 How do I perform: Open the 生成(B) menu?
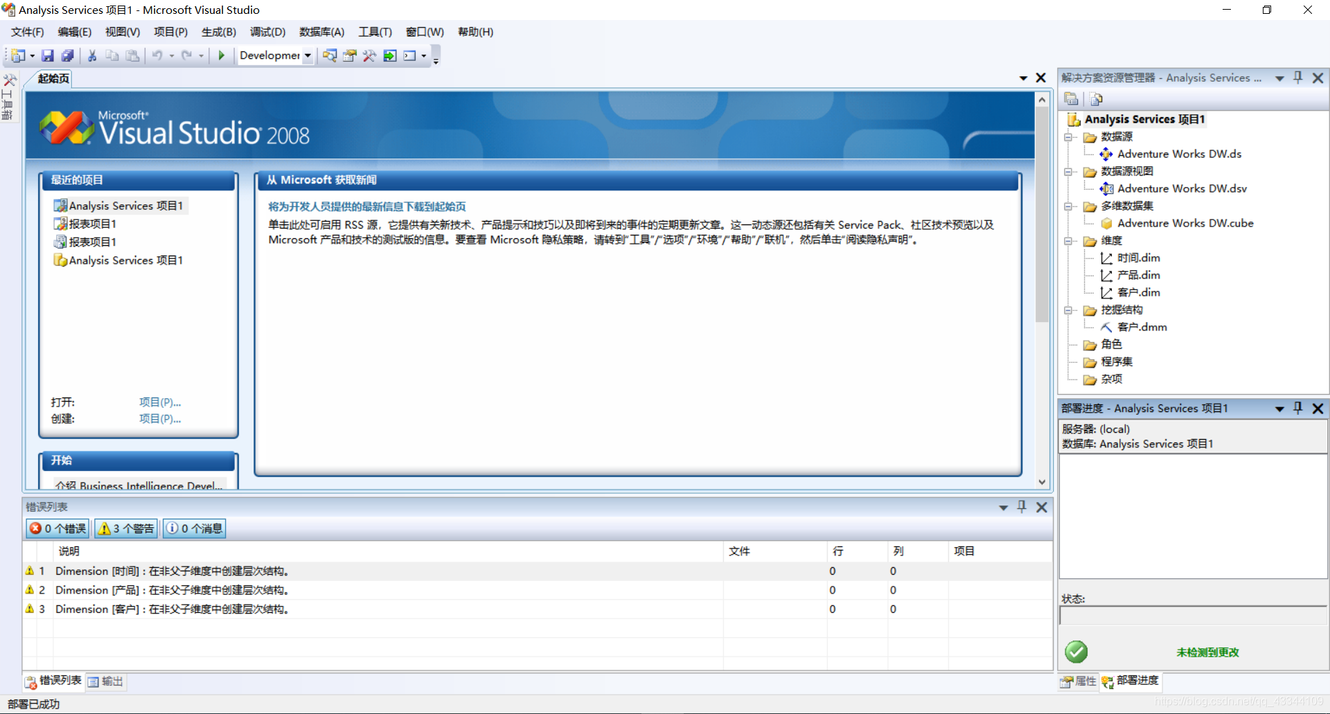pyautogui.click(x=219, y=32)
